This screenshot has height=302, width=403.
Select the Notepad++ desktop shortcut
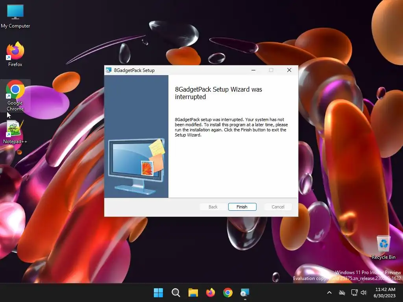[x=15, y=132]
